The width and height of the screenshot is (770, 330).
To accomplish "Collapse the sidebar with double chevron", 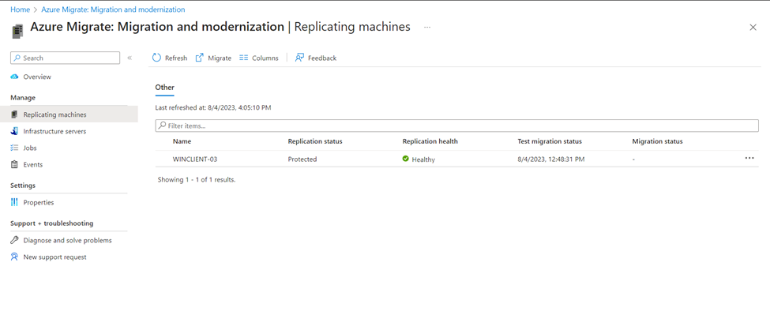I will click(x=130, y=58).
